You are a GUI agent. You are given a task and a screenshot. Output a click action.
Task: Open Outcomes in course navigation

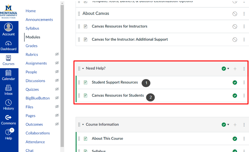pos(34,125)
